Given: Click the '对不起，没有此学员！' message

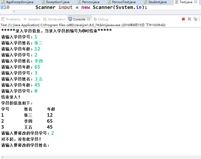Looking at the screenshot, I should pos(21,139).
